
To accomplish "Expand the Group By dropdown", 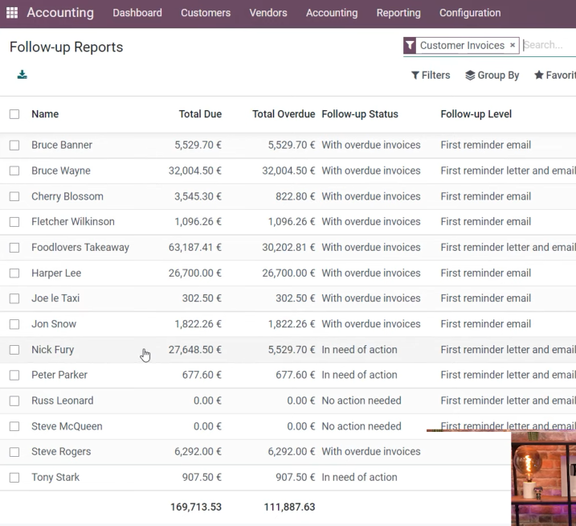I will tap(492, 75).
